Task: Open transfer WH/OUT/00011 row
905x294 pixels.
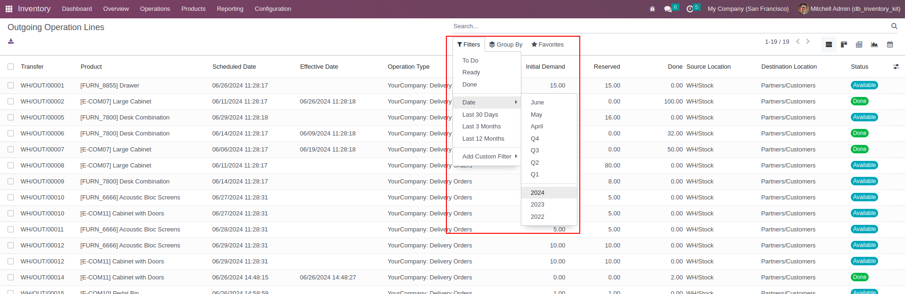Action: click(42, 230)
